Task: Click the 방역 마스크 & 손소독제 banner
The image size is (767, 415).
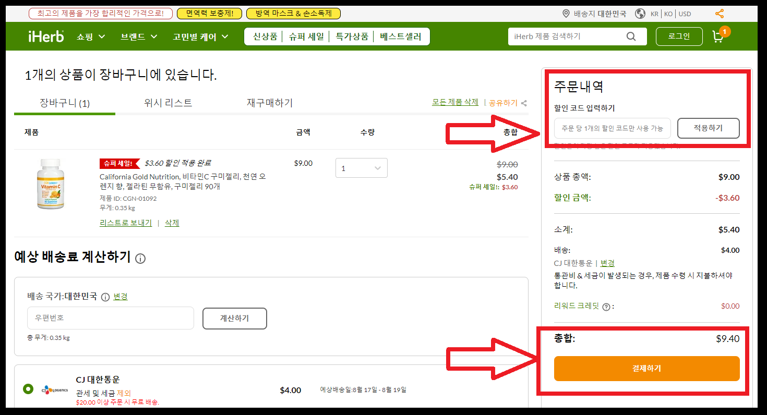Action: [x=293, y=14]
